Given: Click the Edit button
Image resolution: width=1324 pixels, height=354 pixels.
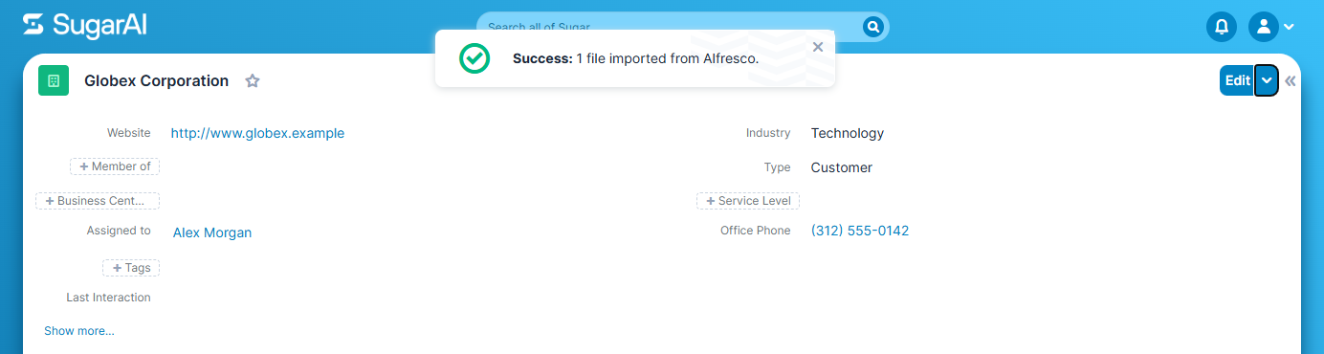Looking at the screenshot, I should 1237,80.
